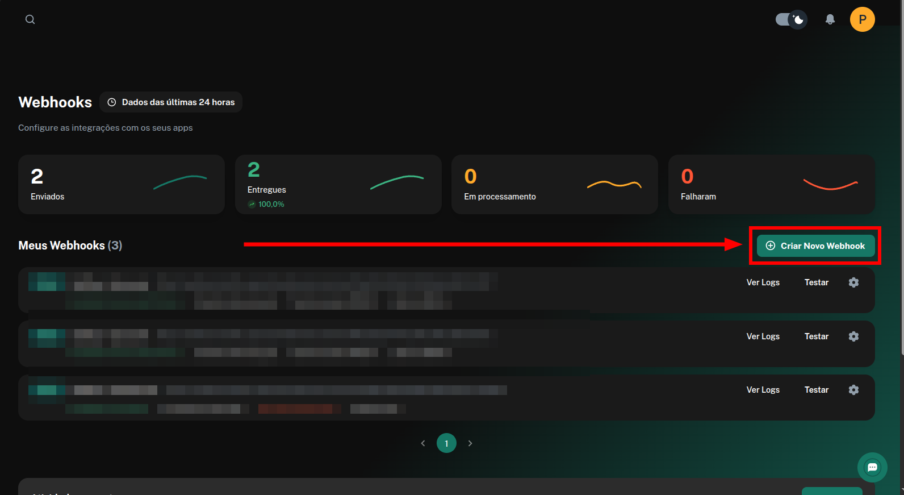Click the Criar Novo Webhook button
The image size is (904, 495).
point(815,246)
